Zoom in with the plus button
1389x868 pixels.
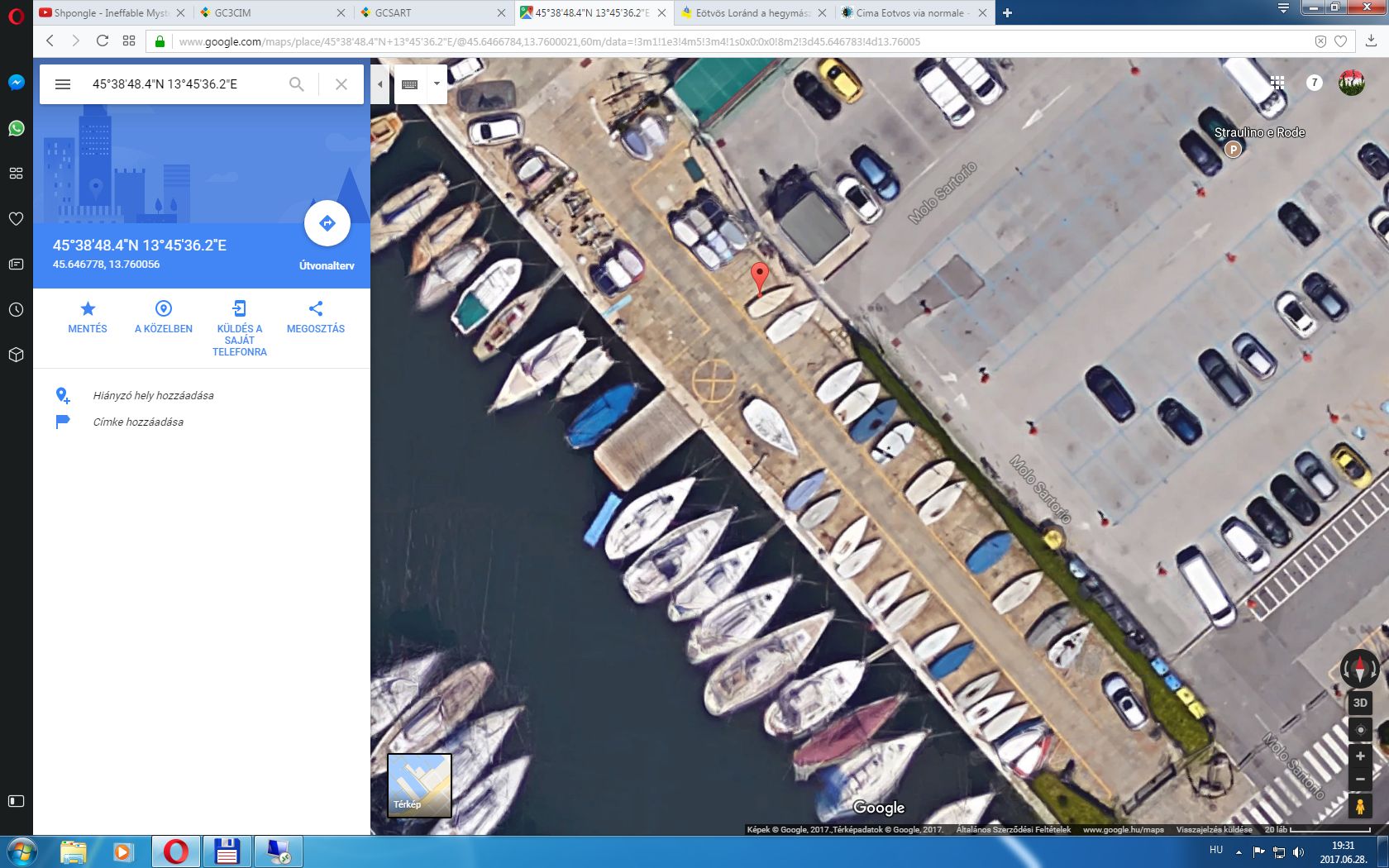point(1359,756)
